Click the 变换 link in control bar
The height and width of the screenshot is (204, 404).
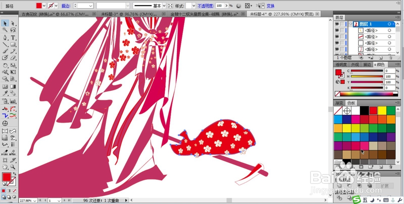(x=271, y=6)
